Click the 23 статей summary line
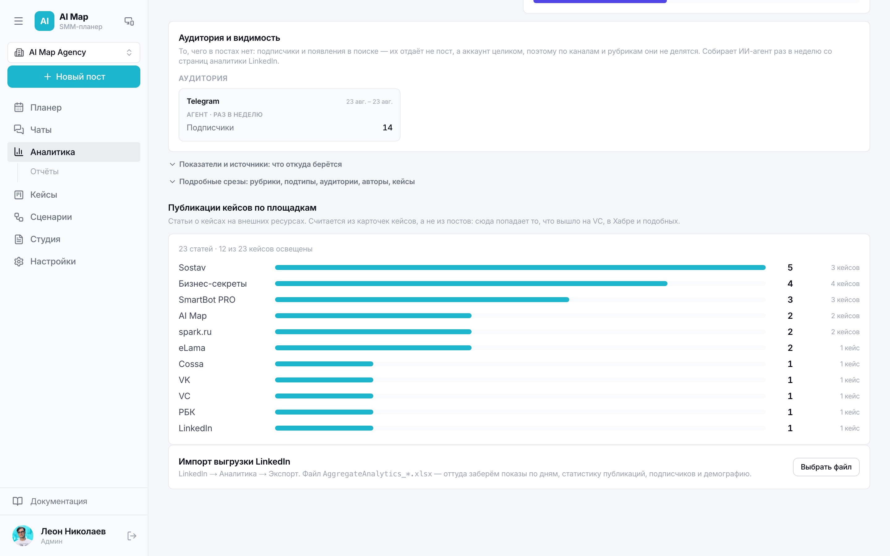The image size is (890, 556). click(246, 249)
